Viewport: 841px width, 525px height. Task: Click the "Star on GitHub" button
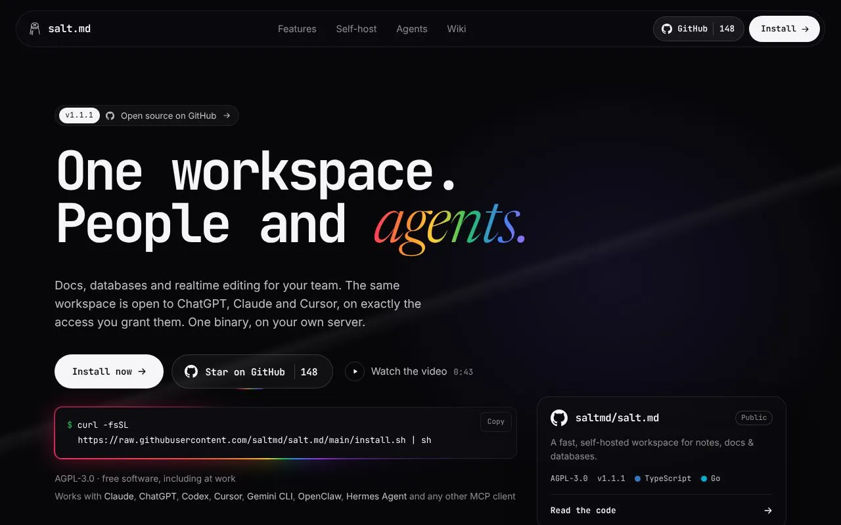point(252,371)
